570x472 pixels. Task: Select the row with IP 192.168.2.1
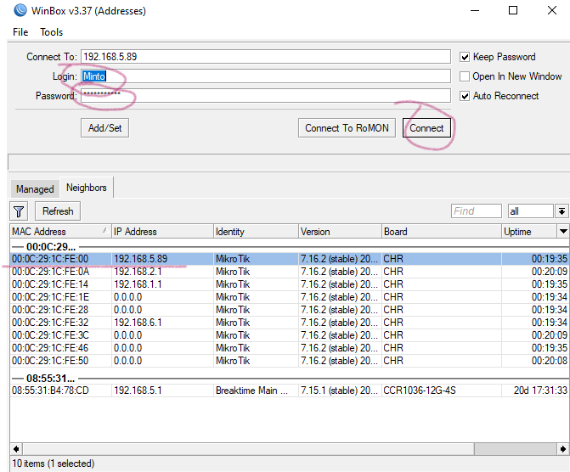point(289,272)
